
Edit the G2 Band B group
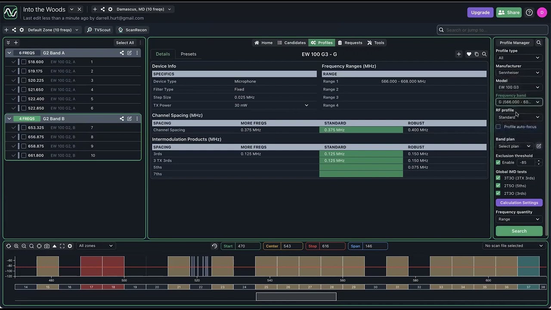130,118
